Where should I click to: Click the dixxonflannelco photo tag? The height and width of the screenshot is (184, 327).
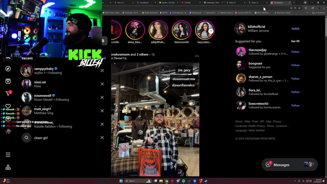coord(183,85)
